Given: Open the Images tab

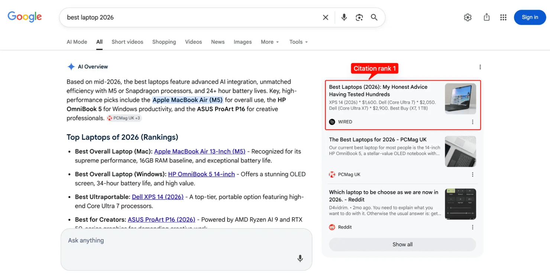Looking at the screenshot, I should pos(243,42).
